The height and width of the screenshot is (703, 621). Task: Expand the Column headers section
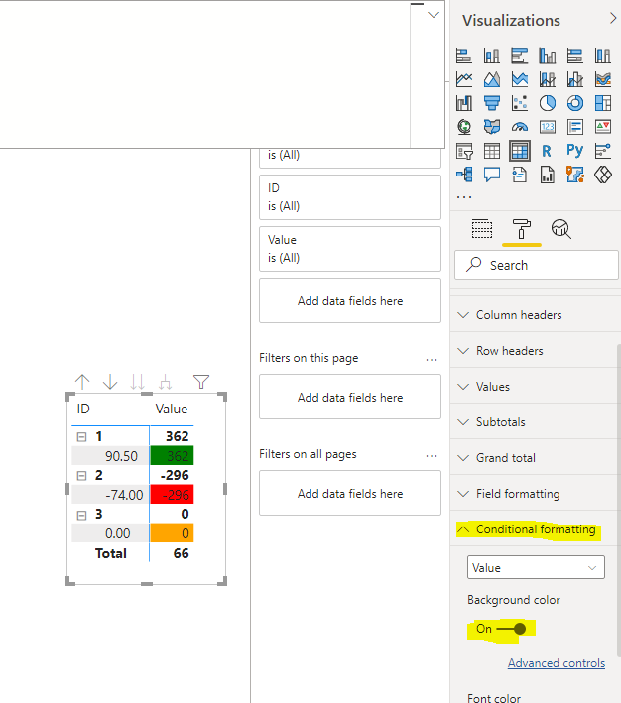(536, 315)
